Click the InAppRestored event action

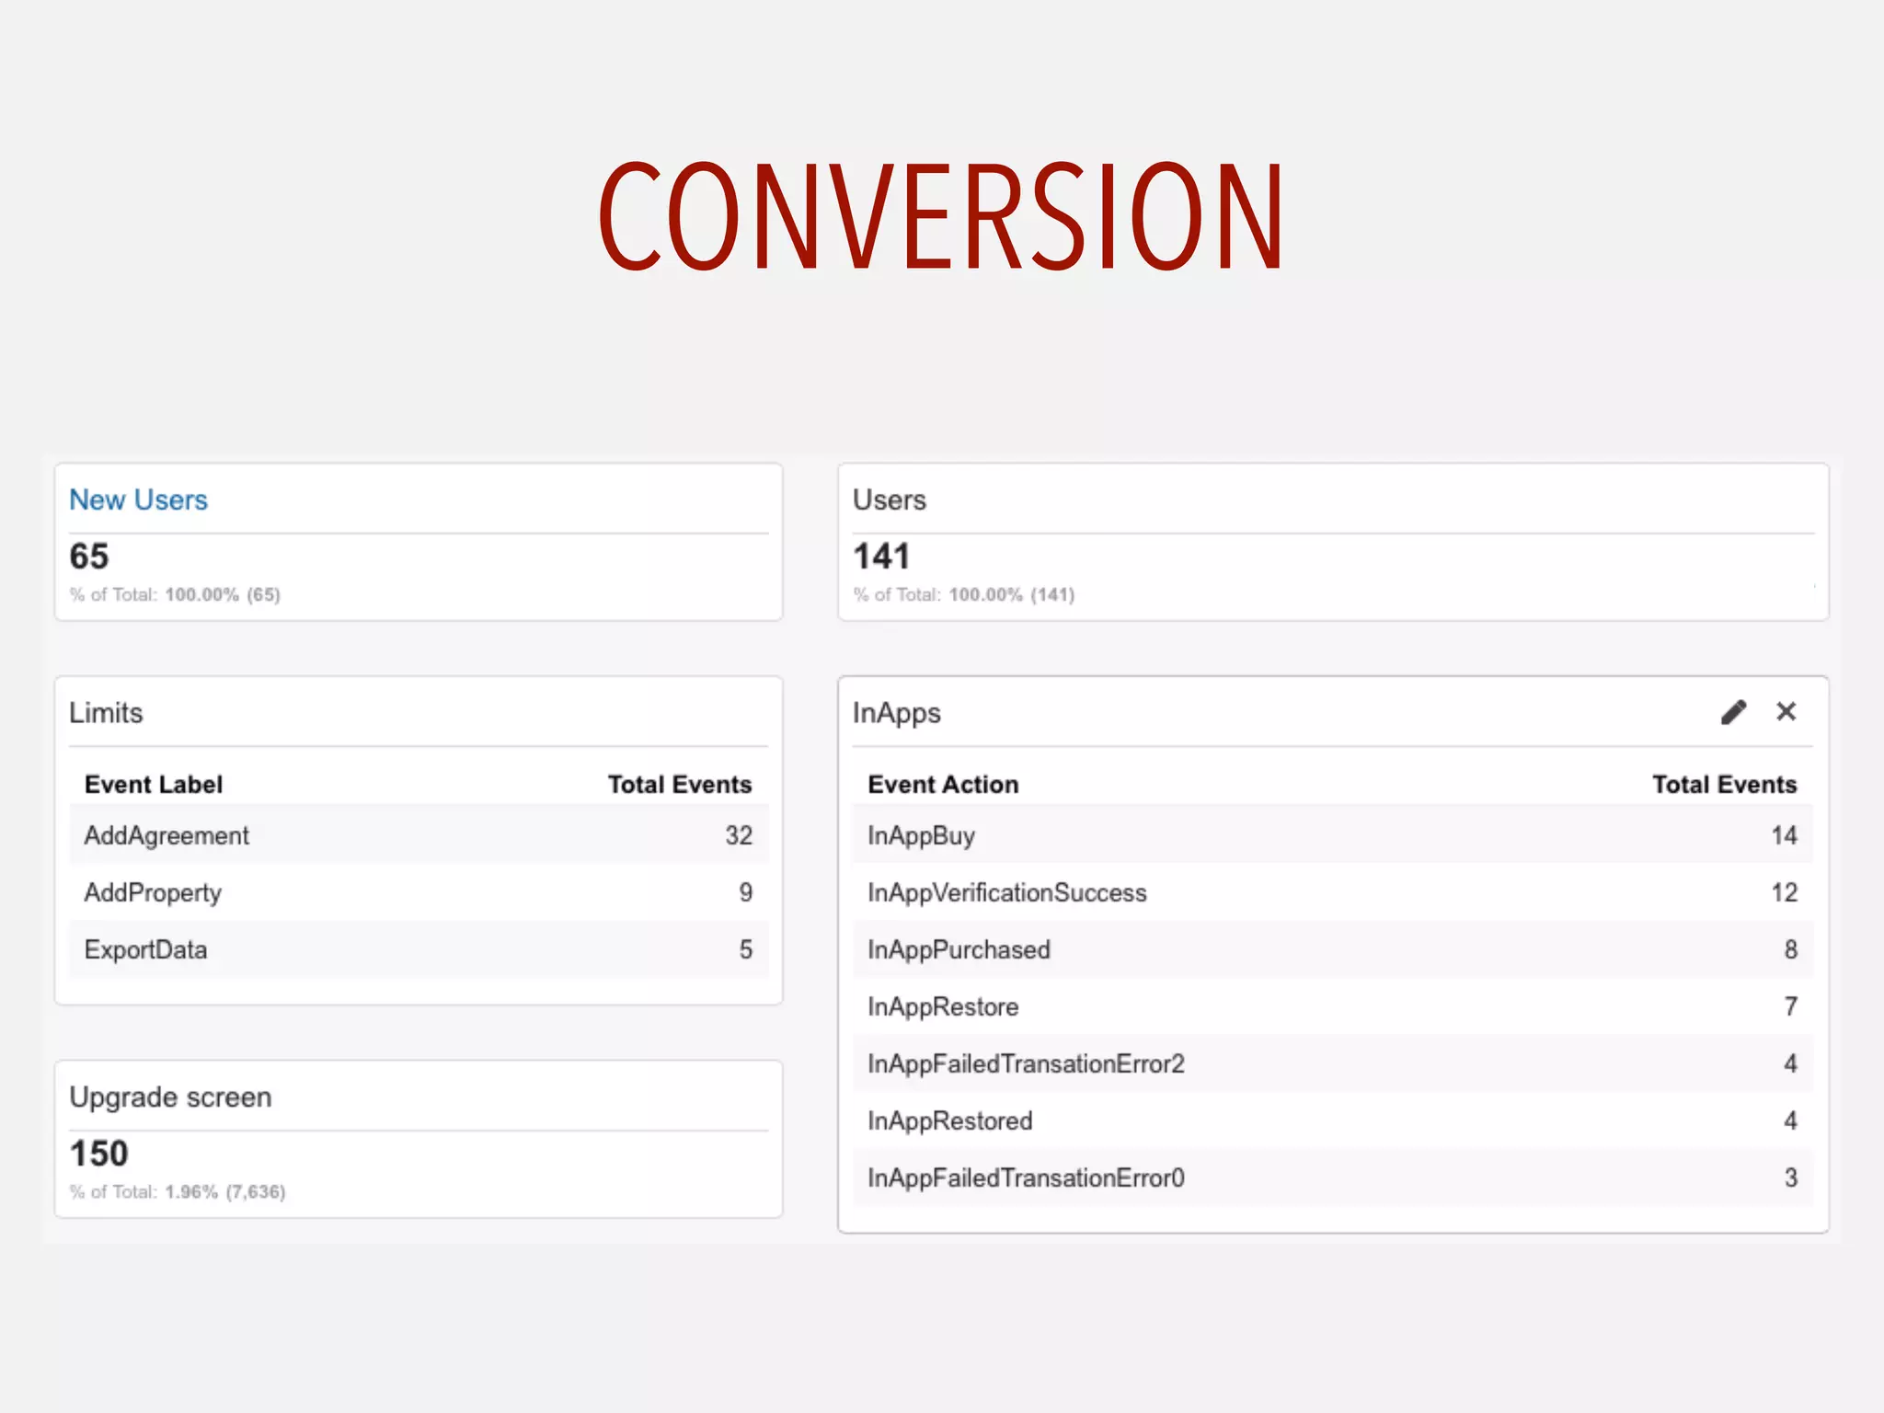[x=949, y=1120]
